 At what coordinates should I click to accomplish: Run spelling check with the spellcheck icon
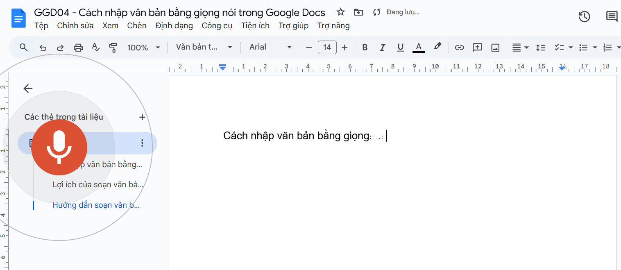pyautogui.click(x=95, y=47)
